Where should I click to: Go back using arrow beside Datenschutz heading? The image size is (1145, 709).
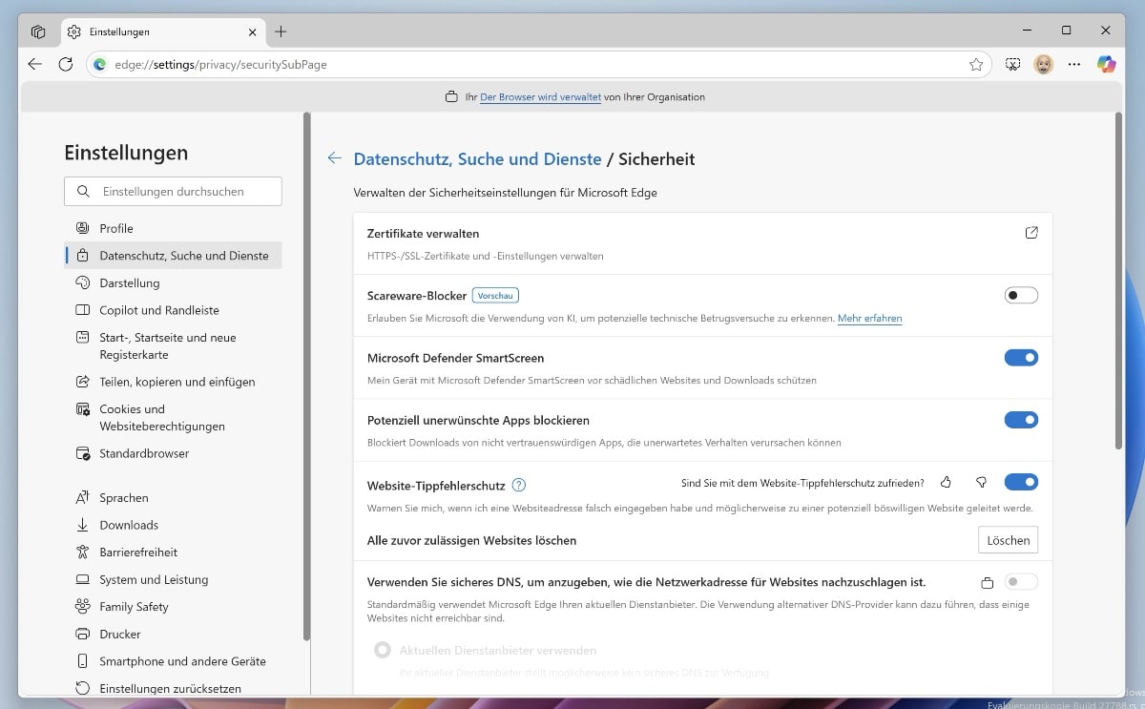coord(334,158)
